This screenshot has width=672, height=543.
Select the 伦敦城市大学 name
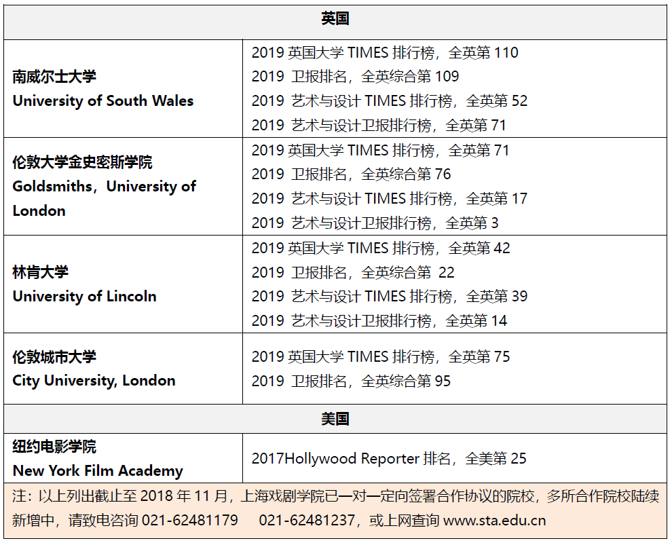(x=54, y=357)
